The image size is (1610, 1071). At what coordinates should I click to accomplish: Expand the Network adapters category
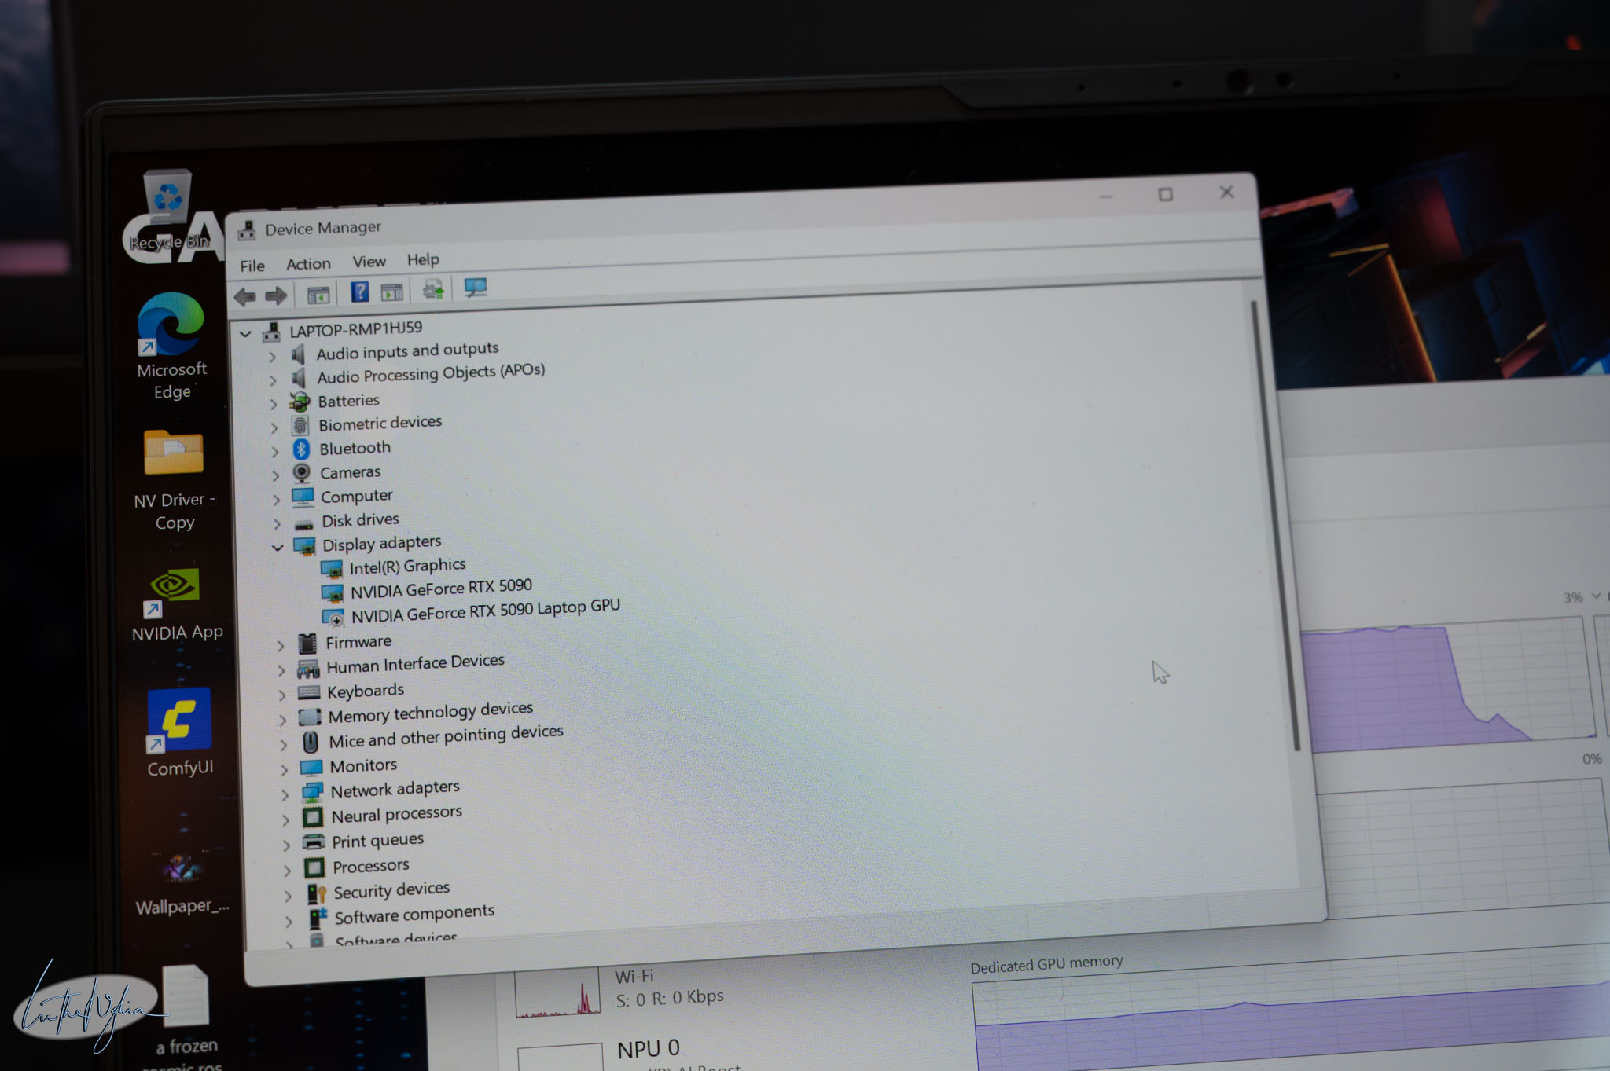[285, 794]
